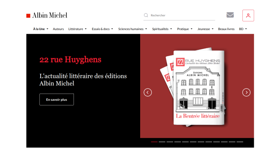Select the first red carousel indicator

tap(154, 142)
